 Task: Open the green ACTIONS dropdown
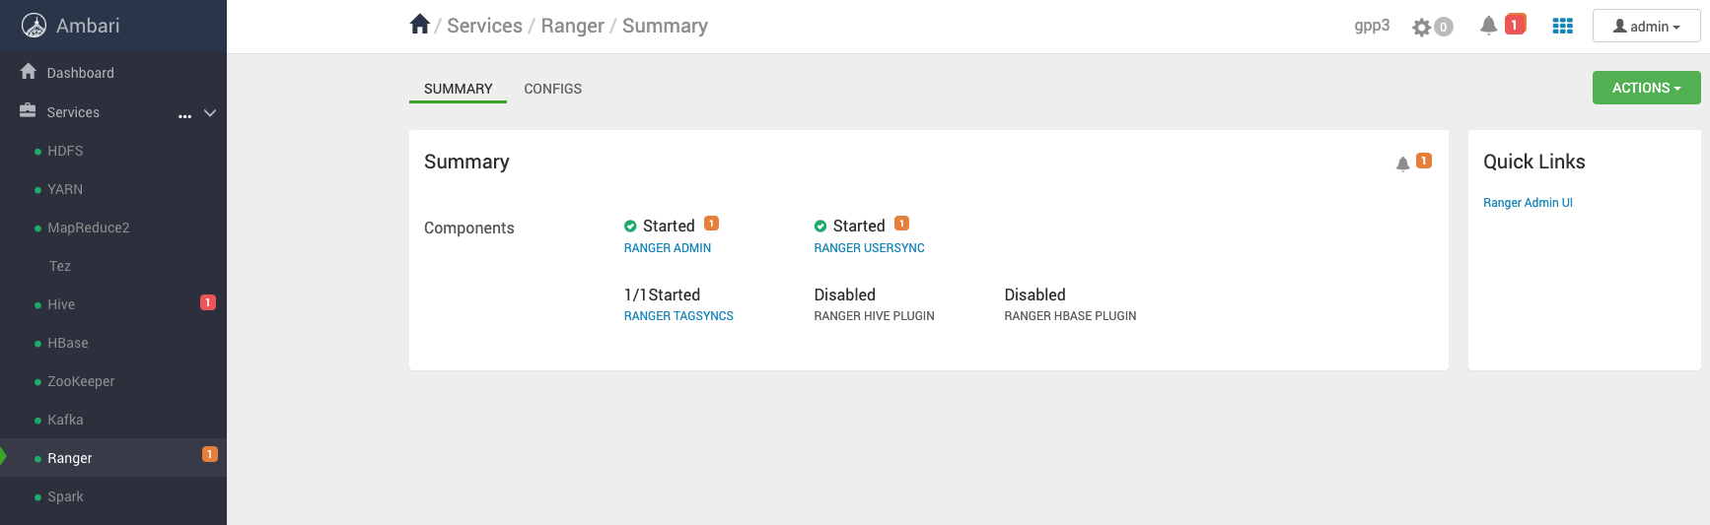[1647, 88]
